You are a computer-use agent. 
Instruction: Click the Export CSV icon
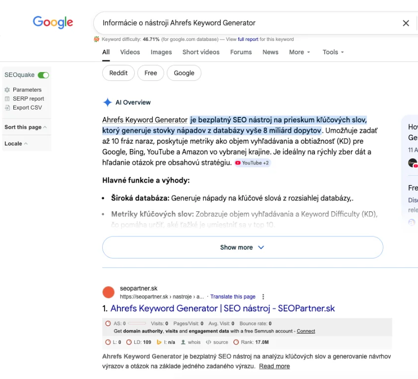[7, 108]
